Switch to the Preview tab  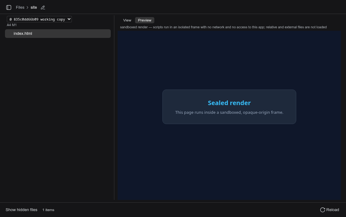[145, 20]
